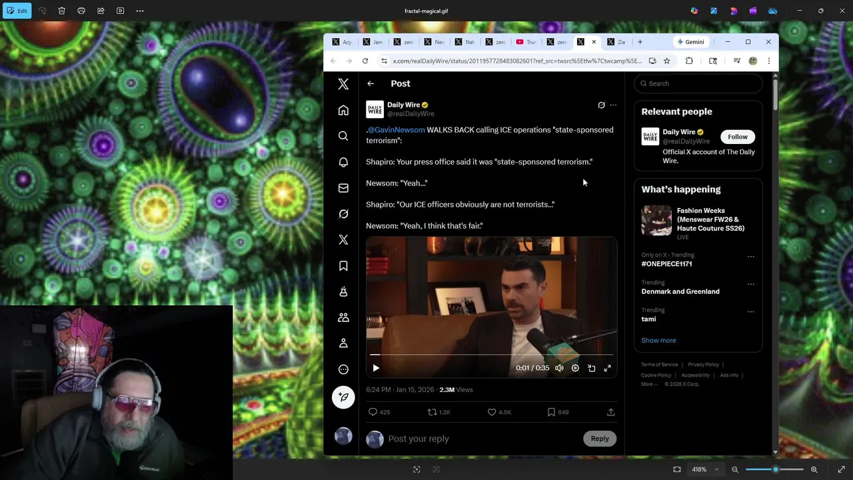
Task: Bookmark the post (649 bookmarks)
Action: point(558,412)
